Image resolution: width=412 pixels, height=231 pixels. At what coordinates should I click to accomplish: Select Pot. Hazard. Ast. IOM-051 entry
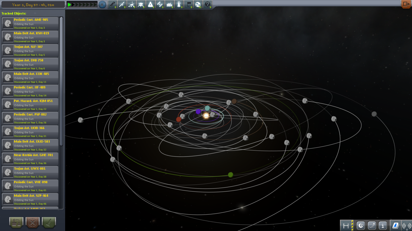[30, 105]
